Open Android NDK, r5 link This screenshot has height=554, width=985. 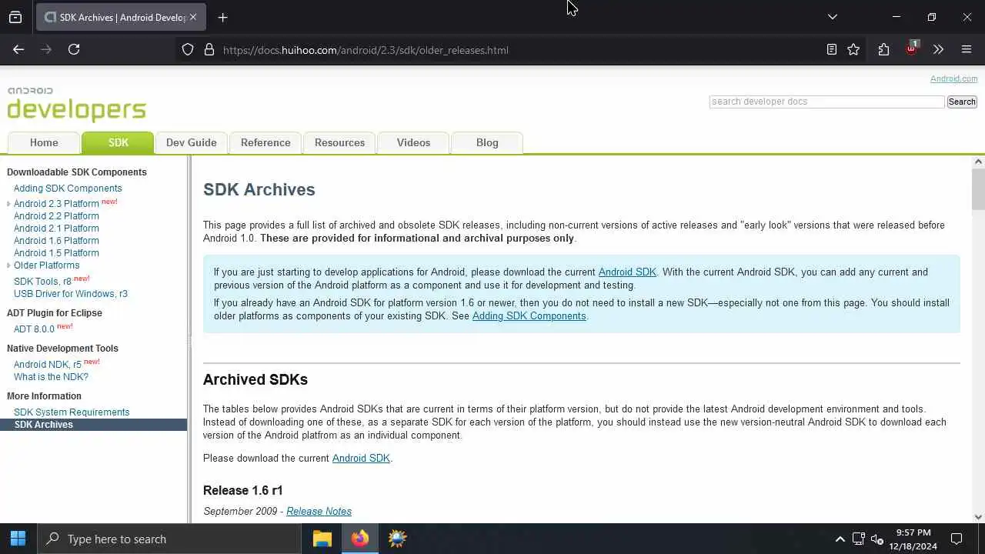tap(48, 365)
